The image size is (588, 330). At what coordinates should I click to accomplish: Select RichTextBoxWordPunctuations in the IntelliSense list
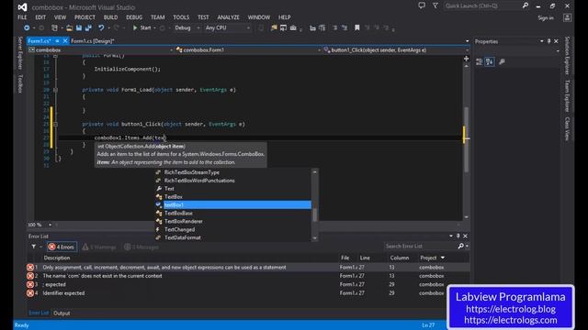tap(232, 181)
